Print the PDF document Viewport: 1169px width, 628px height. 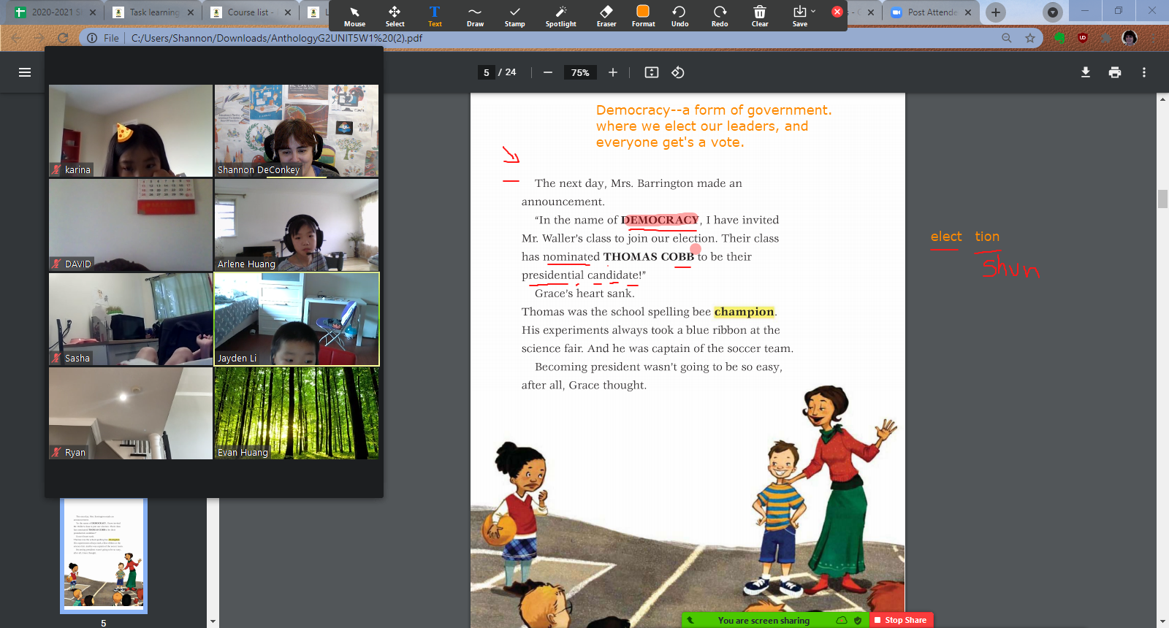click(x=1115, y=72)
